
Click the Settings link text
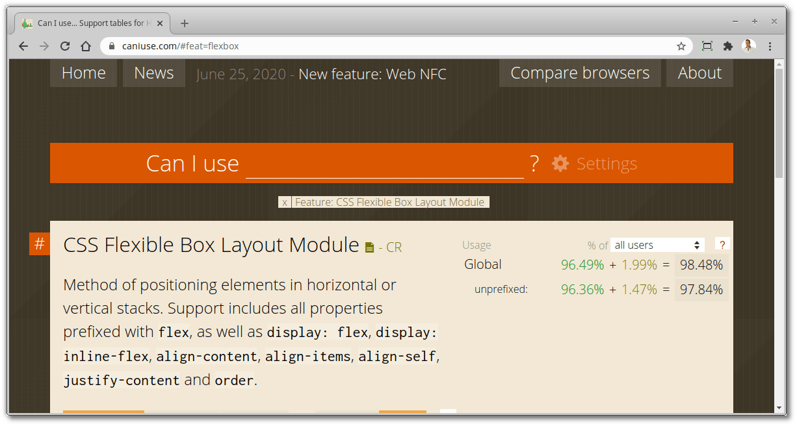607,164
